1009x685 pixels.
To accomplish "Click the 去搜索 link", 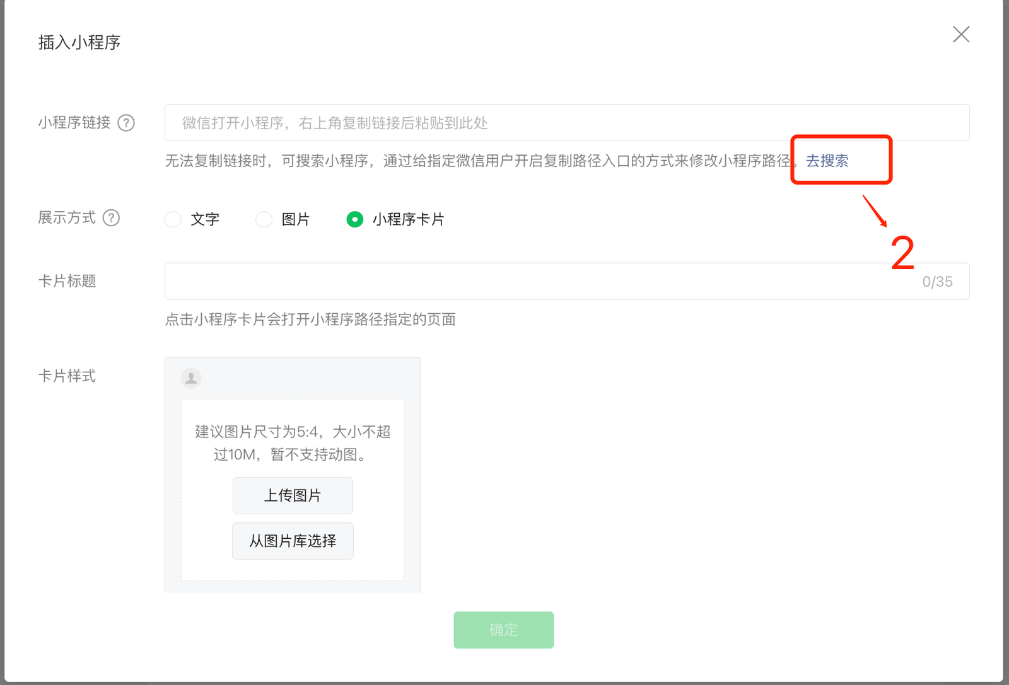I will tap(827, 161).
